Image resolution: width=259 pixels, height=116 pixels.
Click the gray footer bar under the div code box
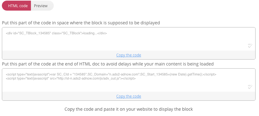pyautogui.click(x=129, y=55)
